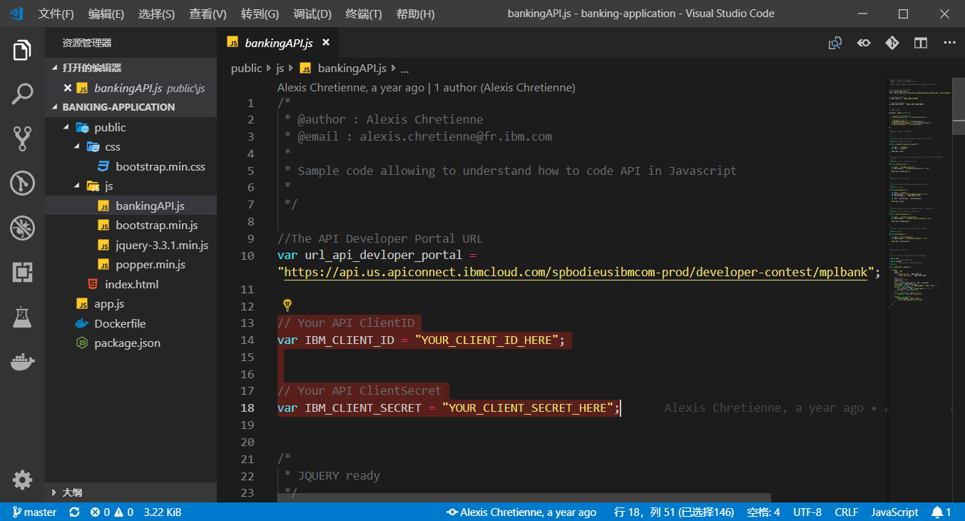The height and width of the screenshot is (521, 965).
Task: Click the errors and warnings count in status bar
Action: pyautogui.click(x=111, y=512)
